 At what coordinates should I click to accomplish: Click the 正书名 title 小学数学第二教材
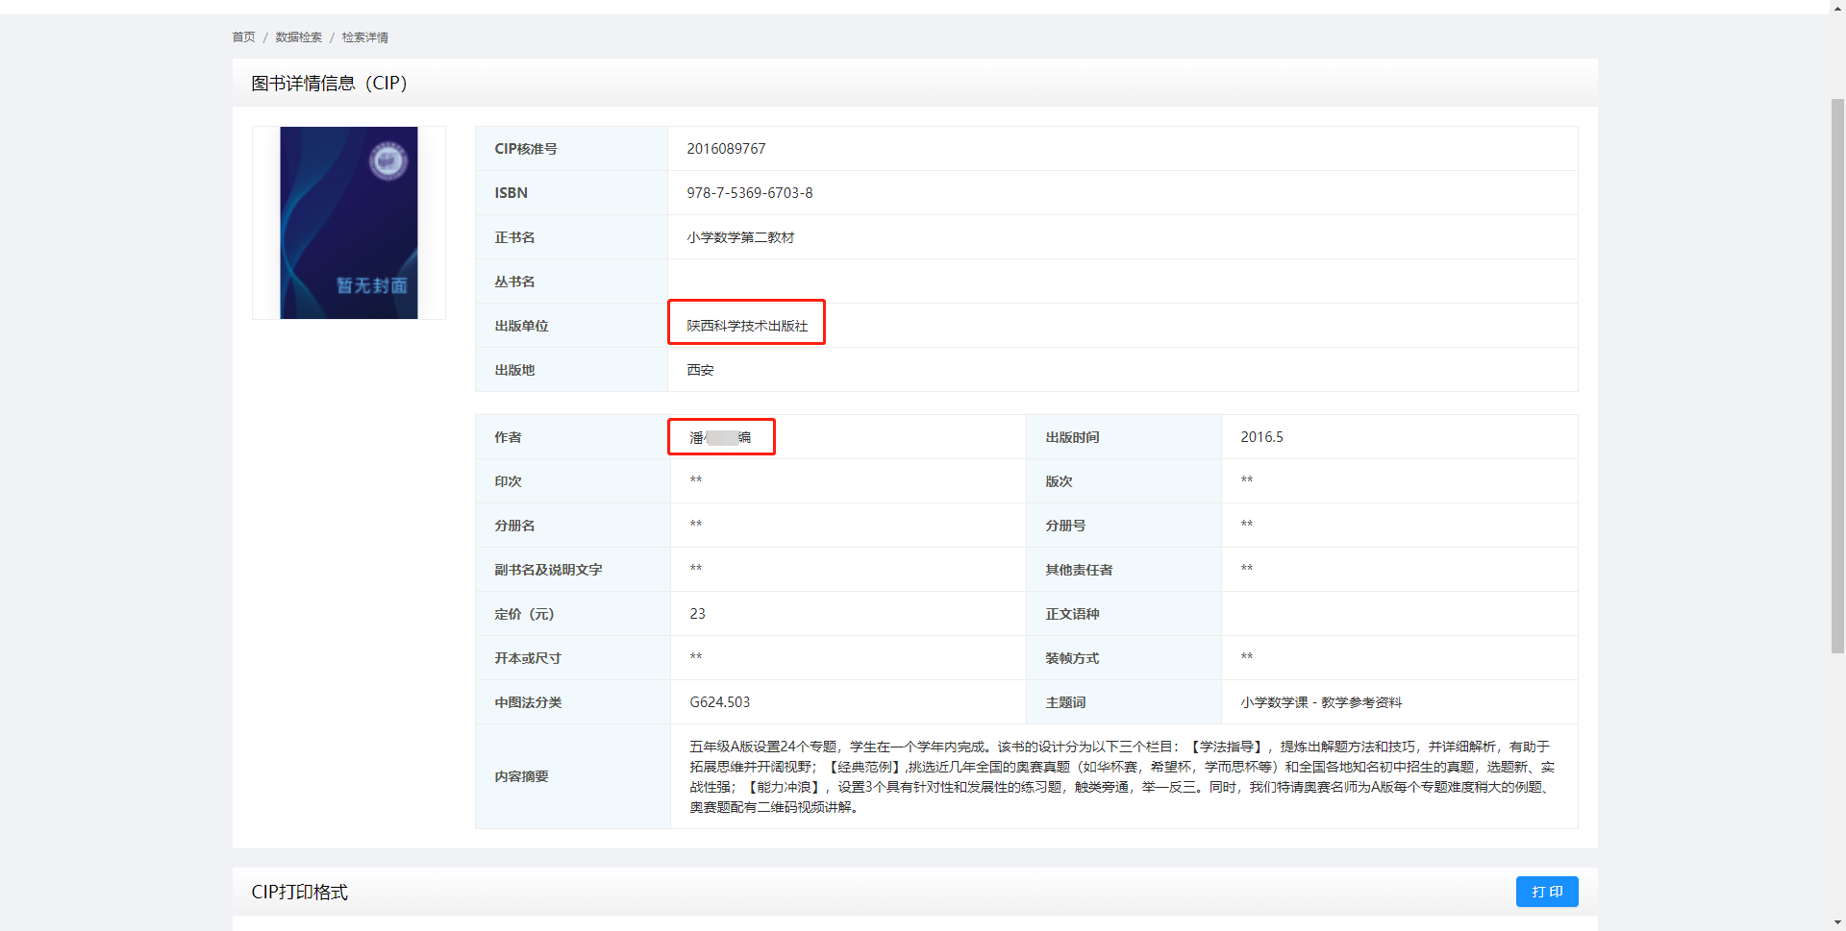point(741,236)
